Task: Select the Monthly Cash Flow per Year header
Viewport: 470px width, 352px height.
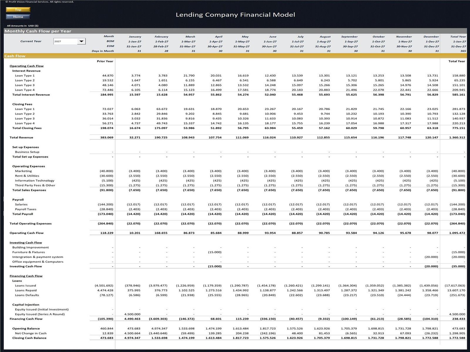Action: (x=38, y=31)
